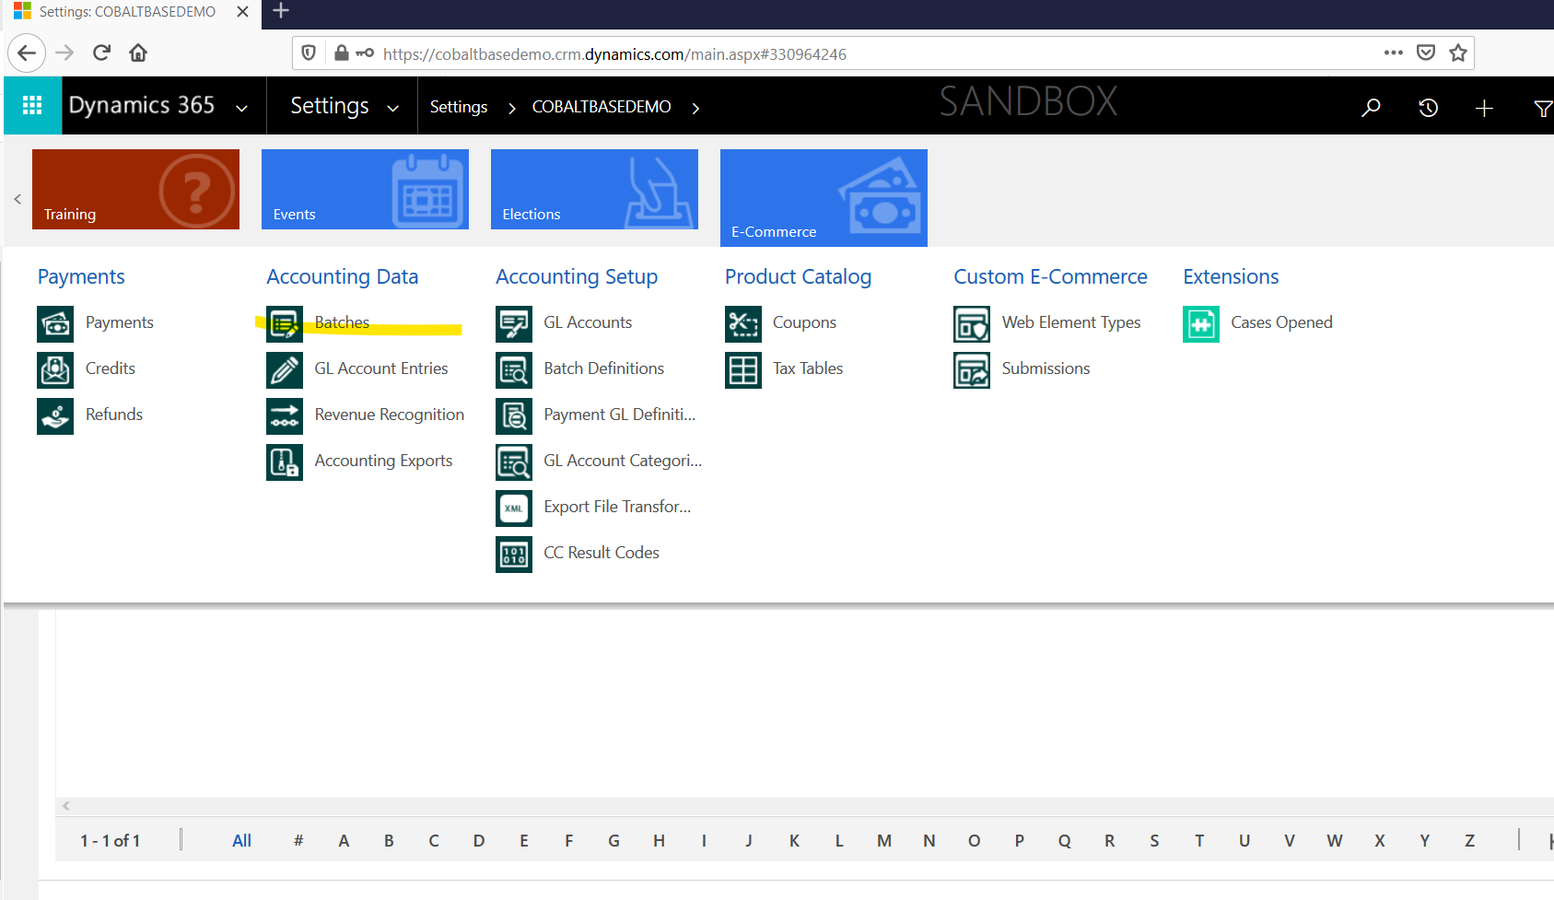Filter the list by # symbol
Image resolution: width=1554 pixels, height=900 pixels.
[x=298, y=840]
